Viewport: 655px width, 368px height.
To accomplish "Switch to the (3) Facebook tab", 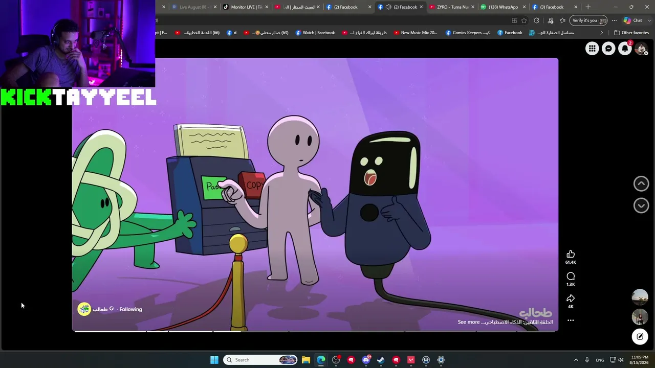I will click(x=554, y=7).
